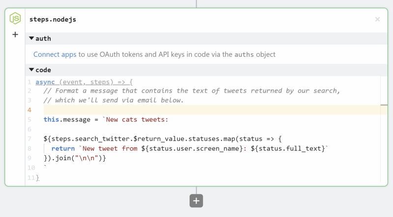
Task: Place cursor on empty line 4
Action: pyautogui.click(x=212, y=110)
